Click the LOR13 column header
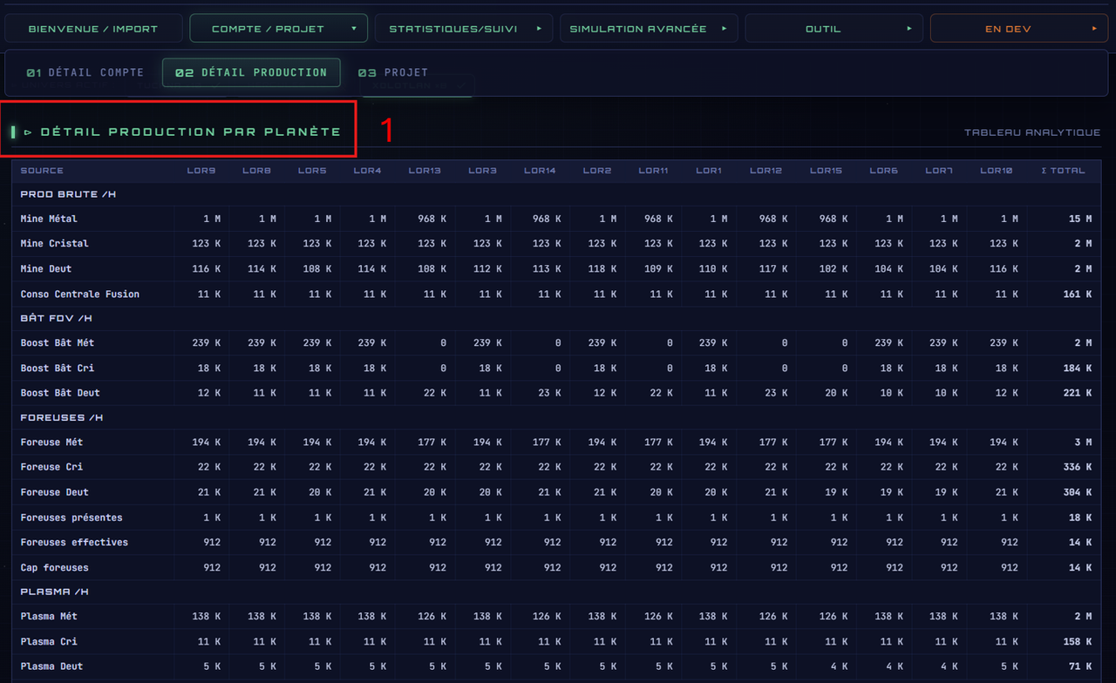The width and height of the screenshot is (1116, 683). (x=425, y=171)
